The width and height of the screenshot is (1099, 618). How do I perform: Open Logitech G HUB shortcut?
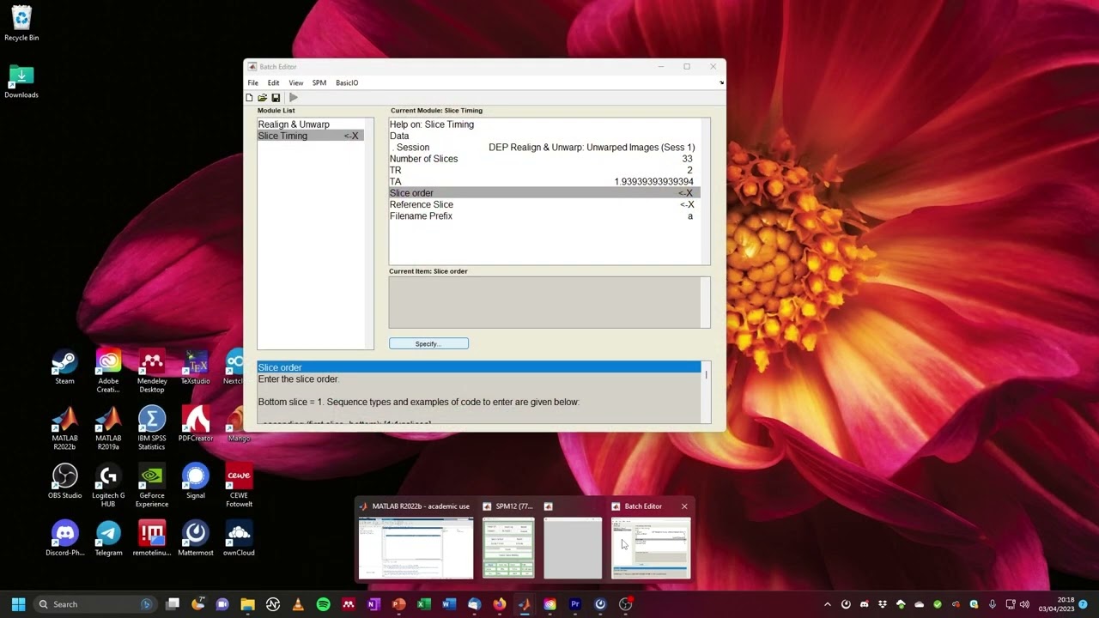(x=108, y=487)
